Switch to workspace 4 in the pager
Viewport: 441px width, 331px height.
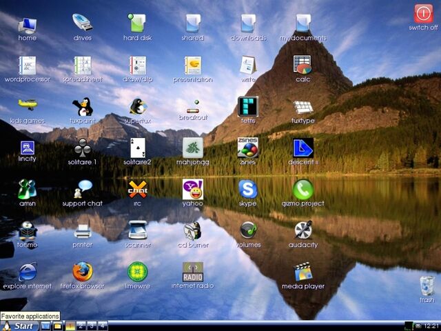tap(103, 325)
